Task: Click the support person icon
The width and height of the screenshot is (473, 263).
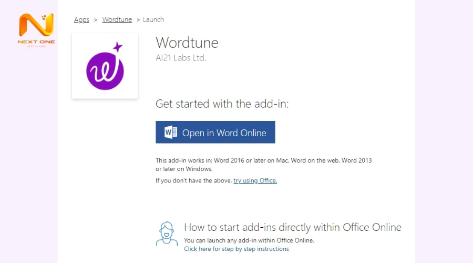Action: [x=167, y=234]
